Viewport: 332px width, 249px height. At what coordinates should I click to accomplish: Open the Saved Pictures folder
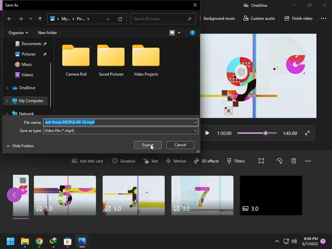pos(111,61)
